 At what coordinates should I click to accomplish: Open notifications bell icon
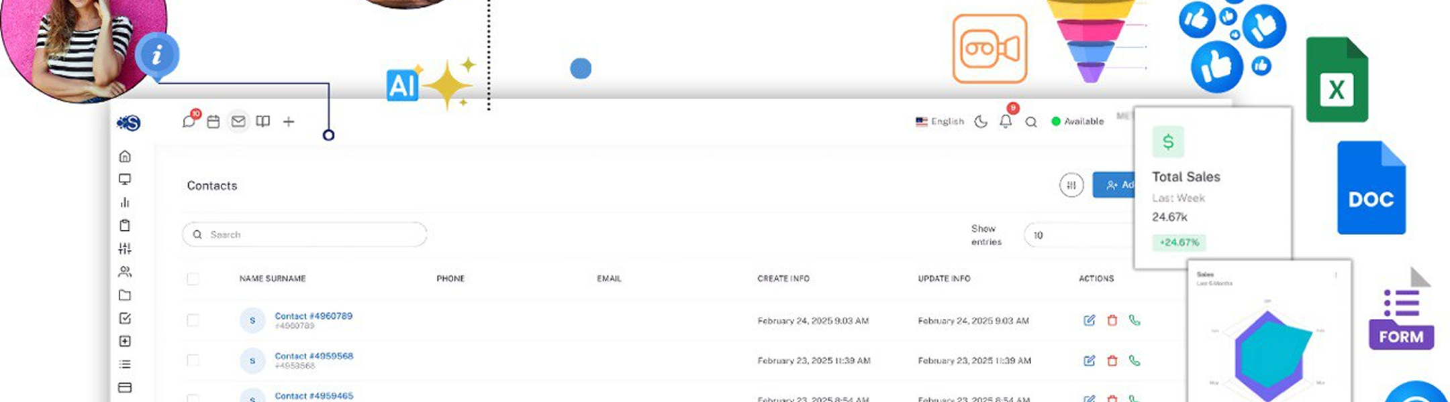(x=1006, y=121)
